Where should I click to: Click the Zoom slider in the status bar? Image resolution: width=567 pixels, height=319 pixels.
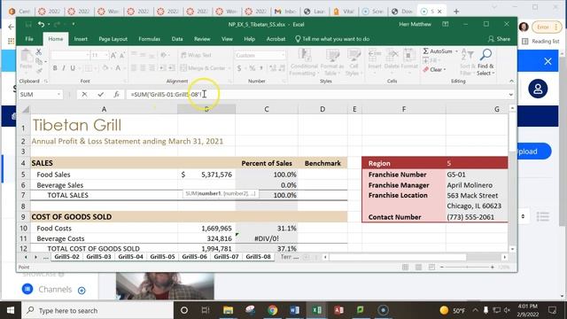tap(467, 268)
